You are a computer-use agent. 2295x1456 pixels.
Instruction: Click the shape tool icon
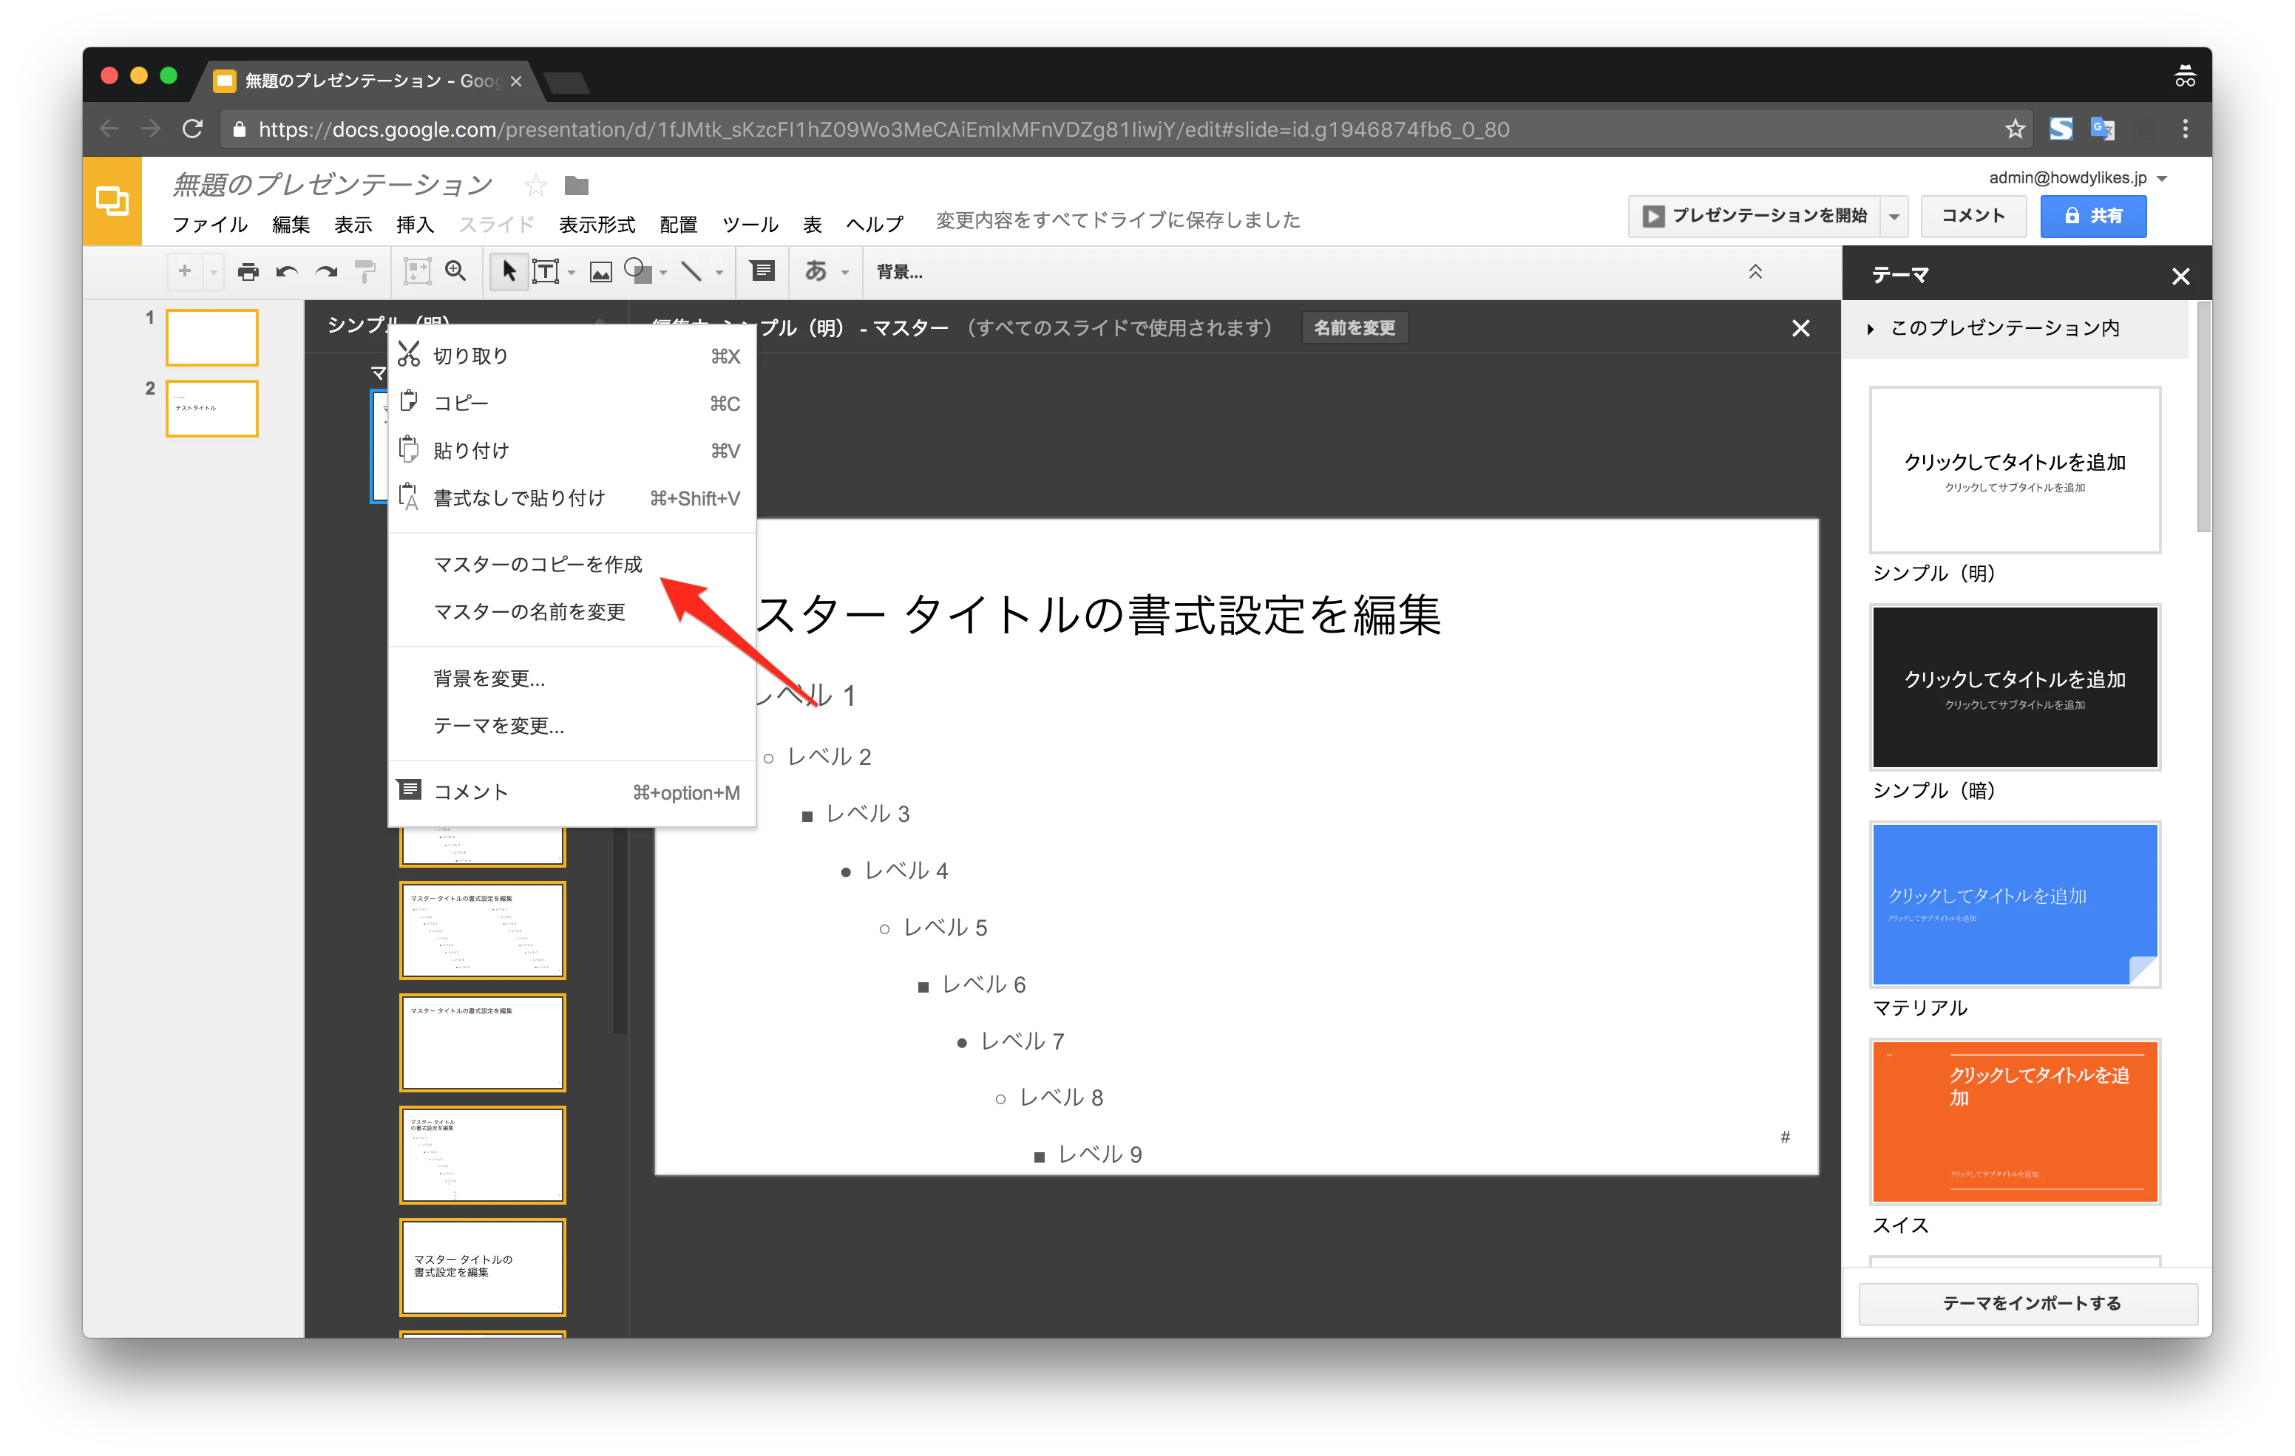(x=637, y=271)
